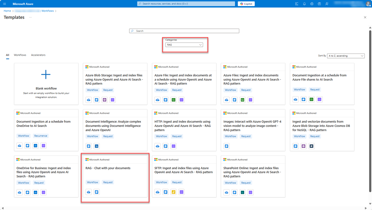Open the ellipsis menu beside Templates title

click(31, 17)
